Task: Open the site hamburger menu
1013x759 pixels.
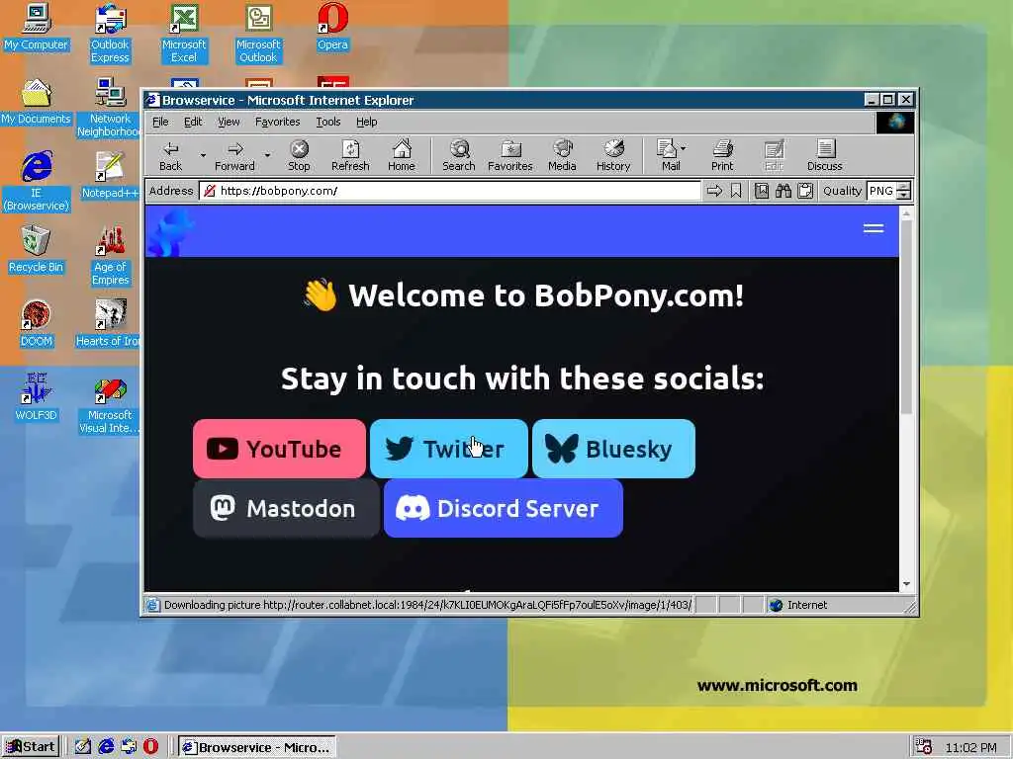Action: 874,228
